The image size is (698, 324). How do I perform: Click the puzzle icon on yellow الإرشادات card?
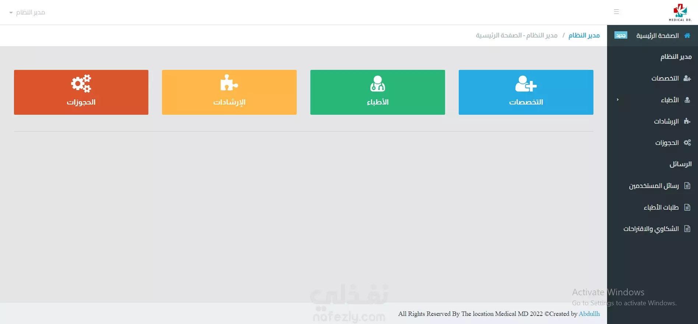(229, 83)
